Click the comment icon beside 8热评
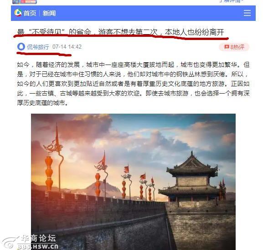The image size is (263, 250). click(x=227, y=47)
